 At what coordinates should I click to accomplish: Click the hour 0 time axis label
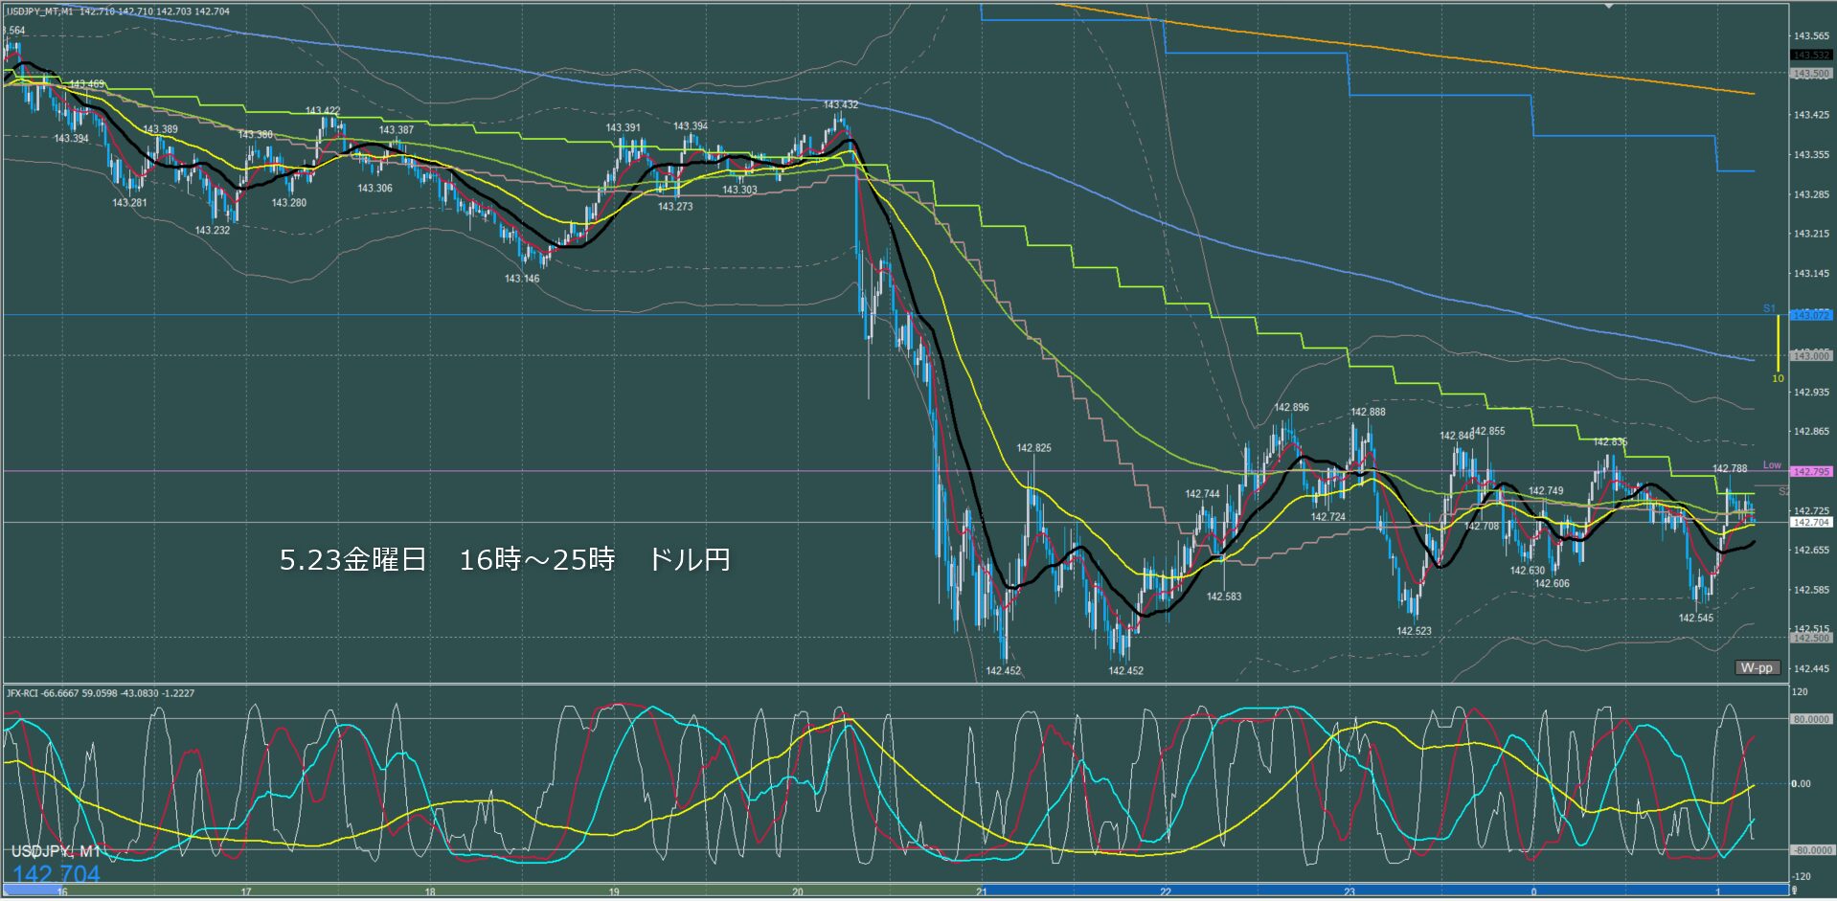[x=1533, y=891]
